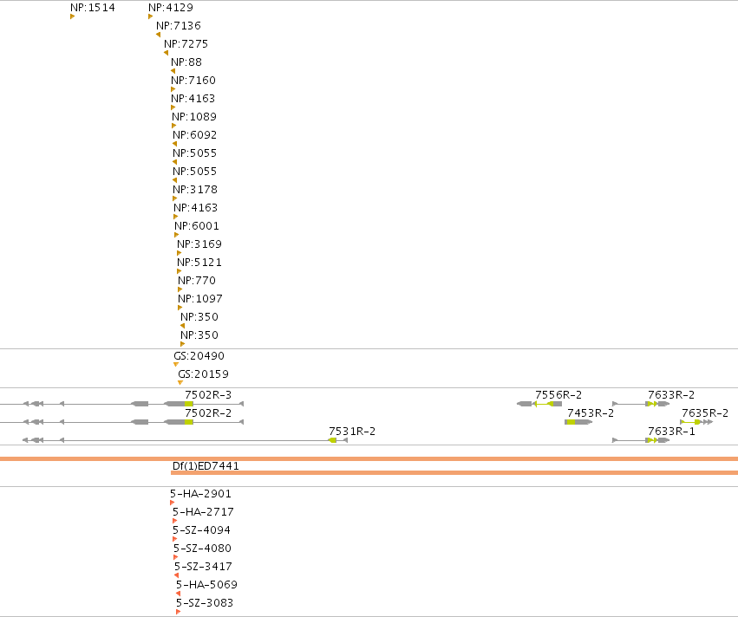The width and height of the screenshot is (738, 617).
Task: Open the 7531R-2 transcript label
Action: [352, 432]
